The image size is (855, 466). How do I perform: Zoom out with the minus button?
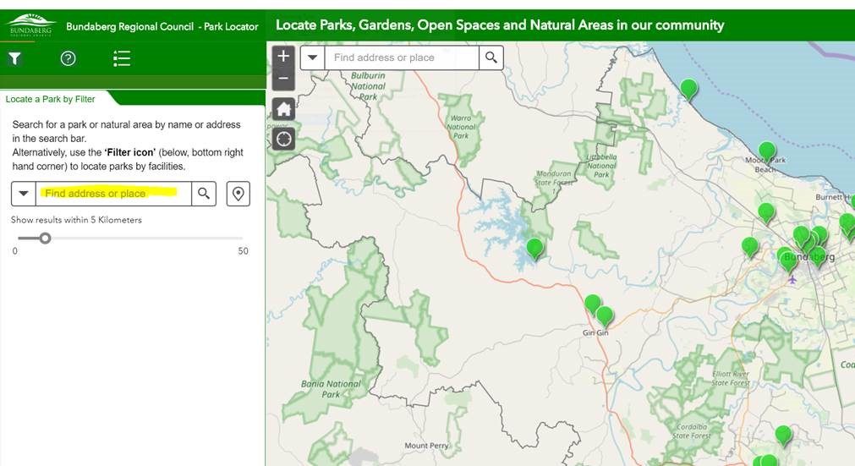[x=283, y=79]
